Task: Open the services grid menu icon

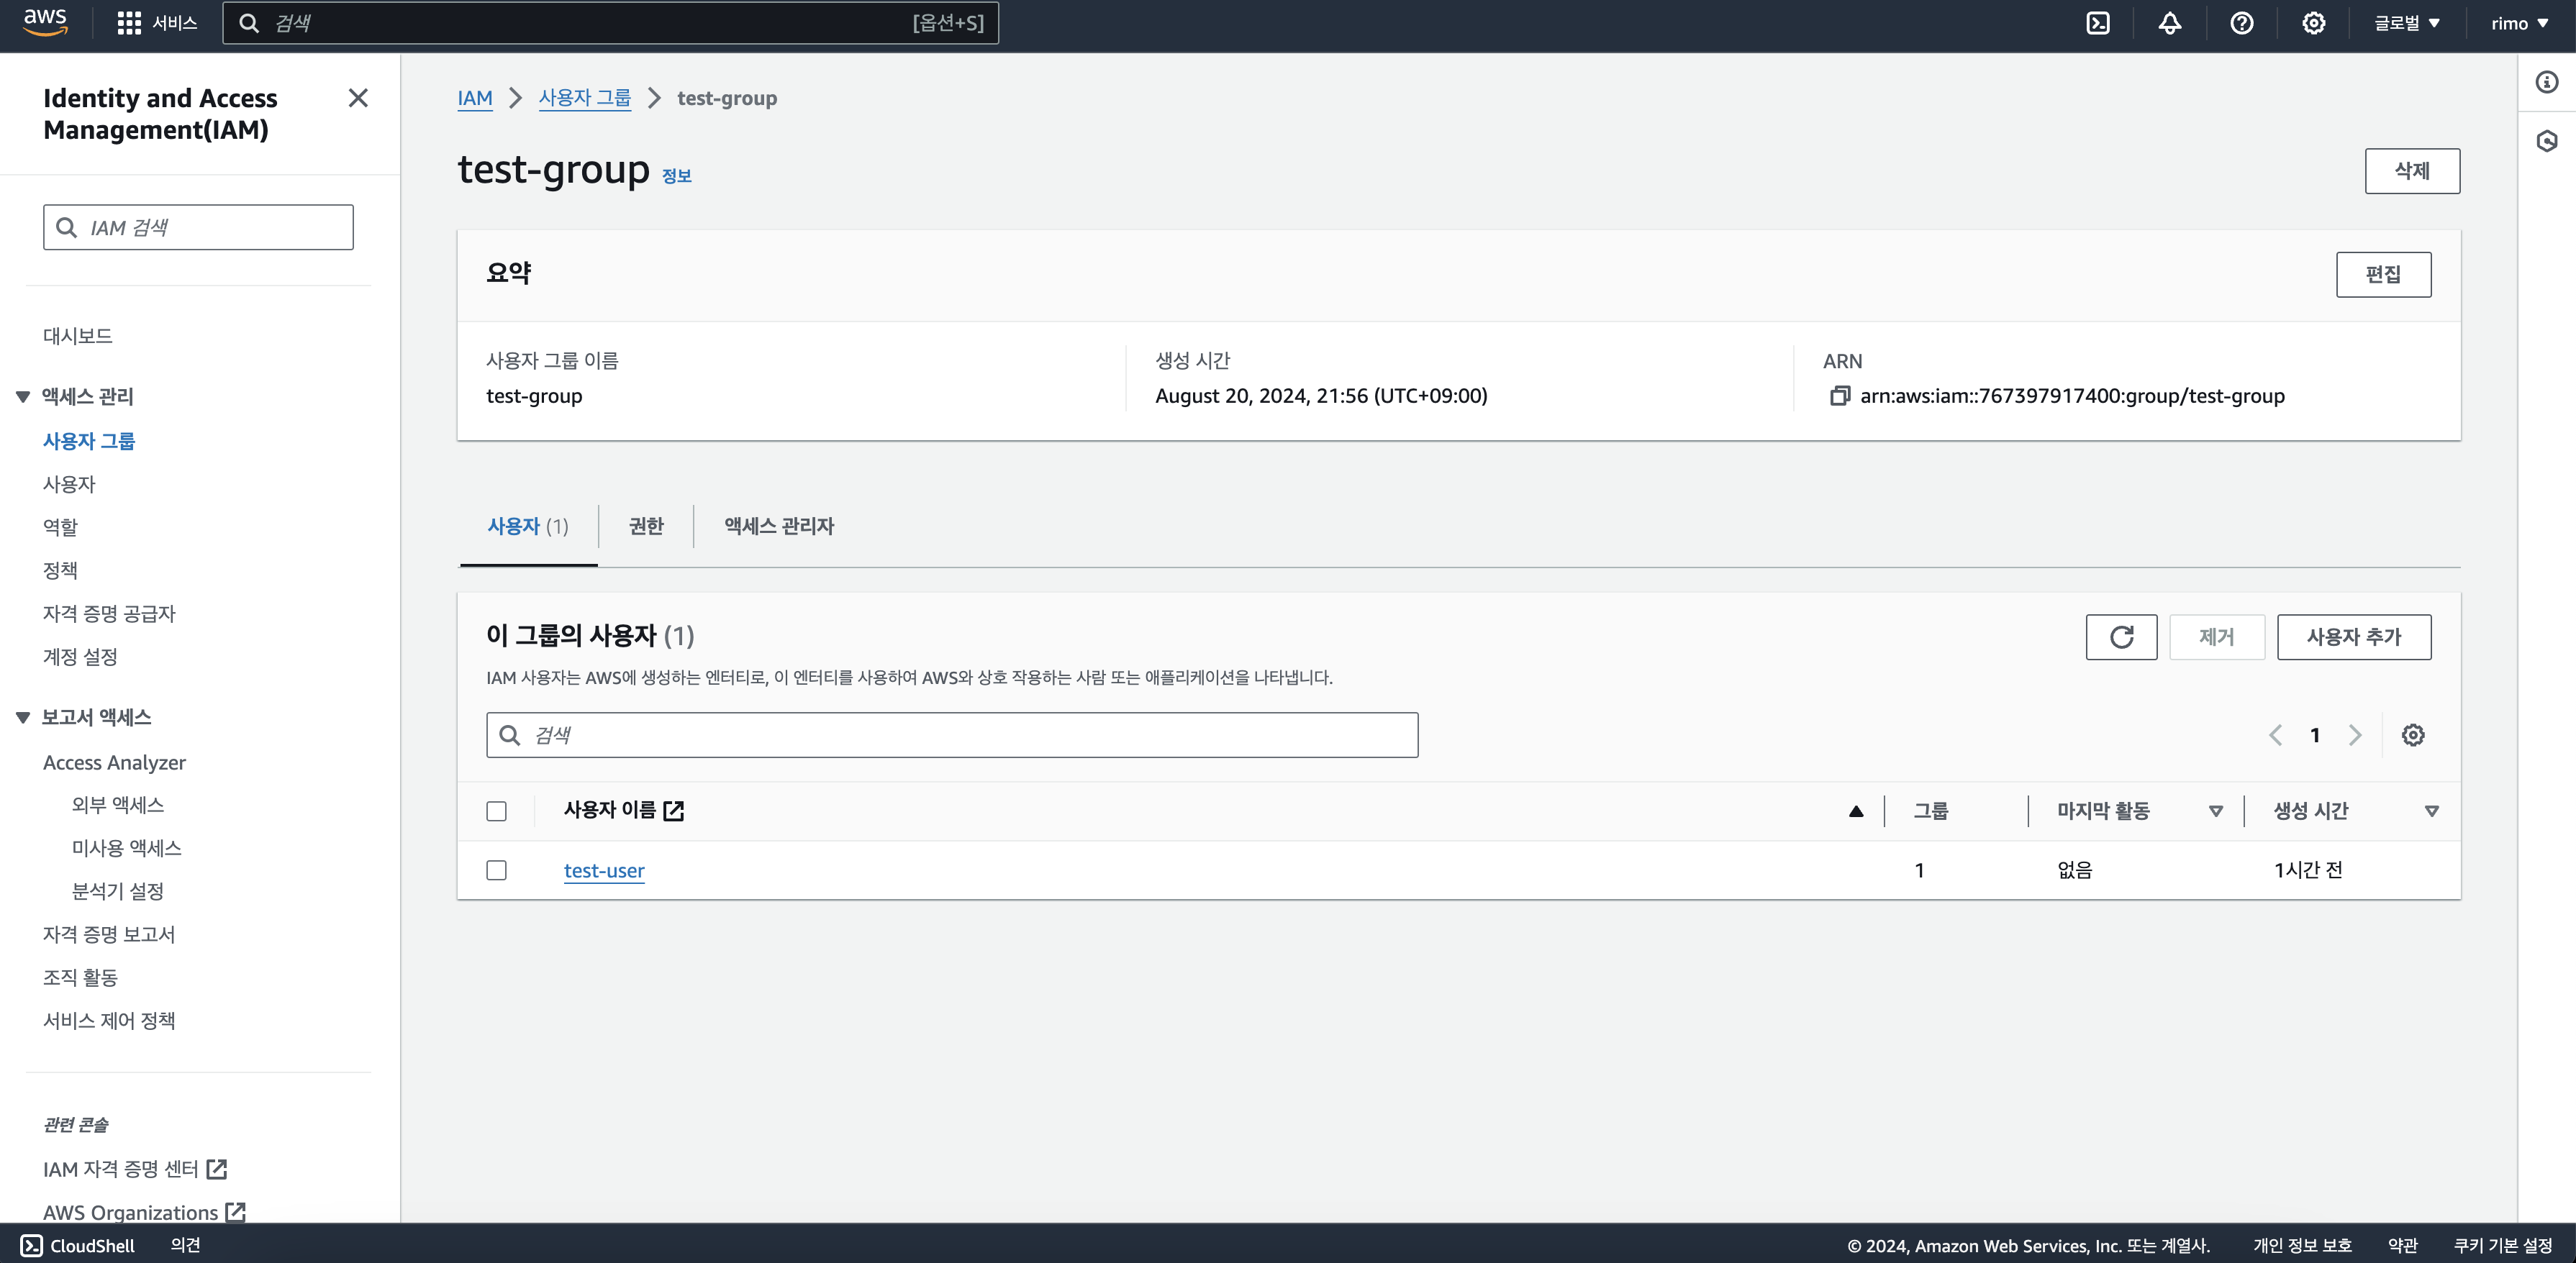Action: point(129,23)
